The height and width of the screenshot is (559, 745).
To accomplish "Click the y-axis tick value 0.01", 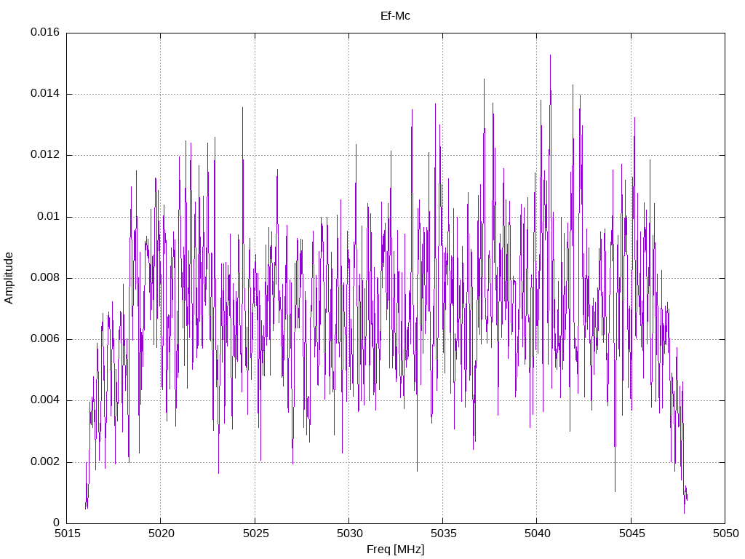I will (x=49, y=217).
